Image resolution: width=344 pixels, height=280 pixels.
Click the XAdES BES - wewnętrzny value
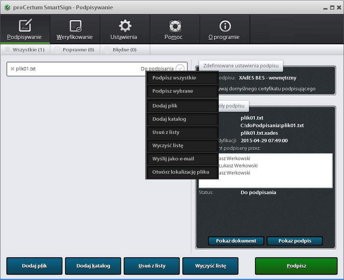click(268, 78)
